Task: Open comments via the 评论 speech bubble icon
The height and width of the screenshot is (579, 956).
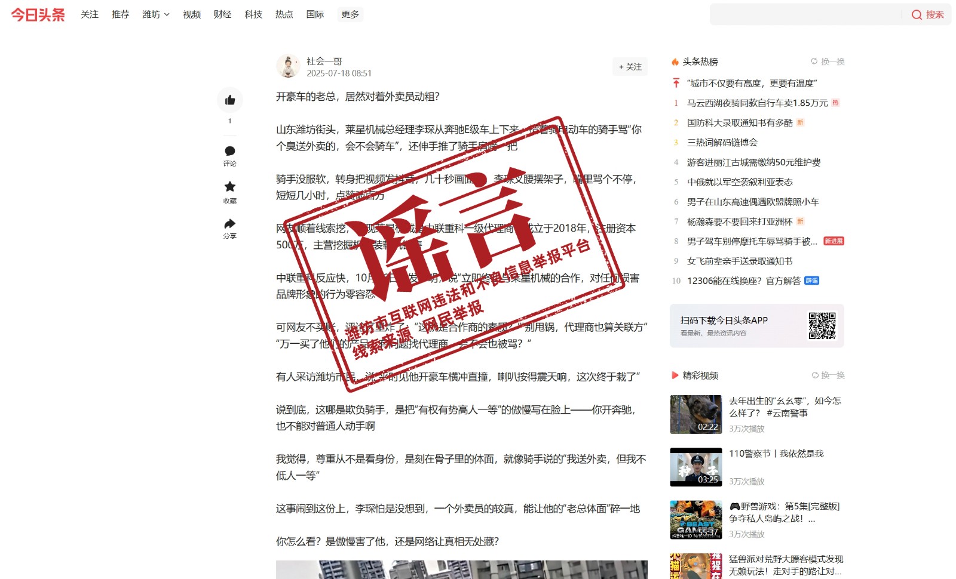Action: (x=230, y=151)
